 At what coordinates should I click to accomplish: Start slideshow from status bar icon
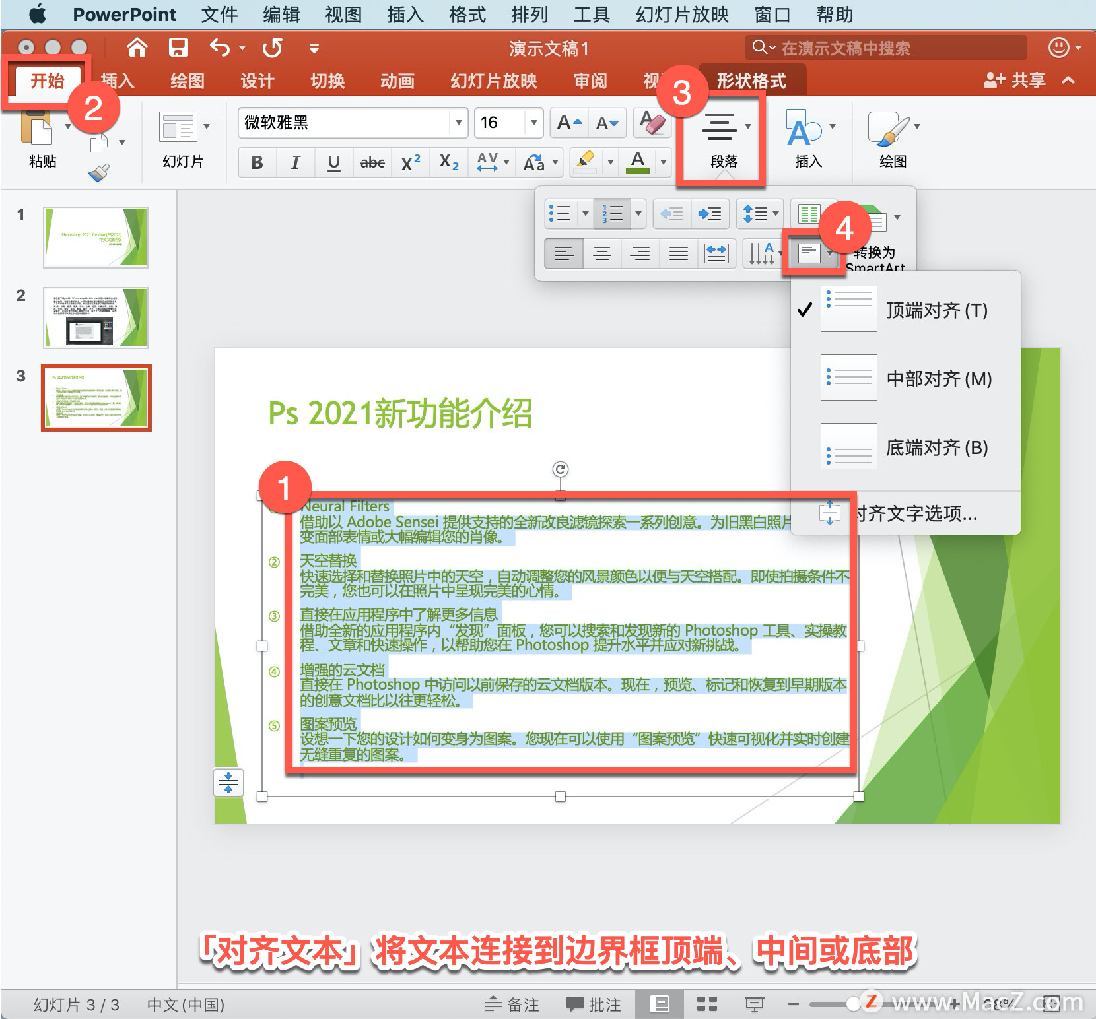tap(754, 1004)
